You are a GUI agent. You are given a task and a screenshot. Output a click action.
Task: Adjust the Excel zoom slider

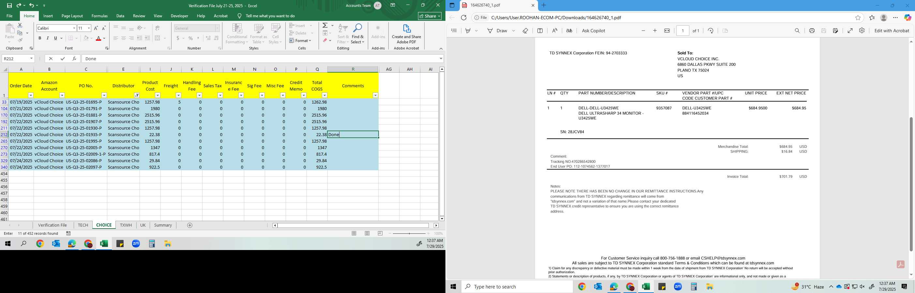point(409,233)
